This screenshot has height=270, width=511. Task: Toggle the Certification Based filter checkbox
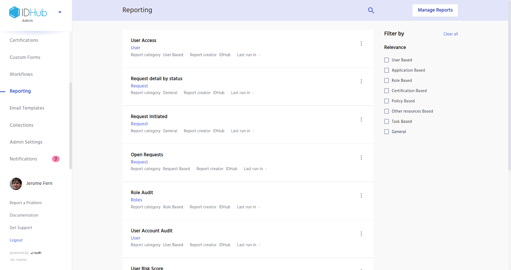386,91
